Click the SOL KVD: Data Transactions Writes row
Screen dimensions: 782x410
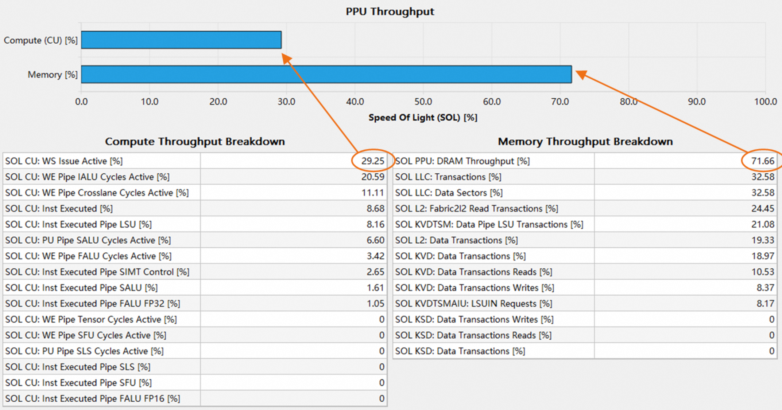pos(474,288)
